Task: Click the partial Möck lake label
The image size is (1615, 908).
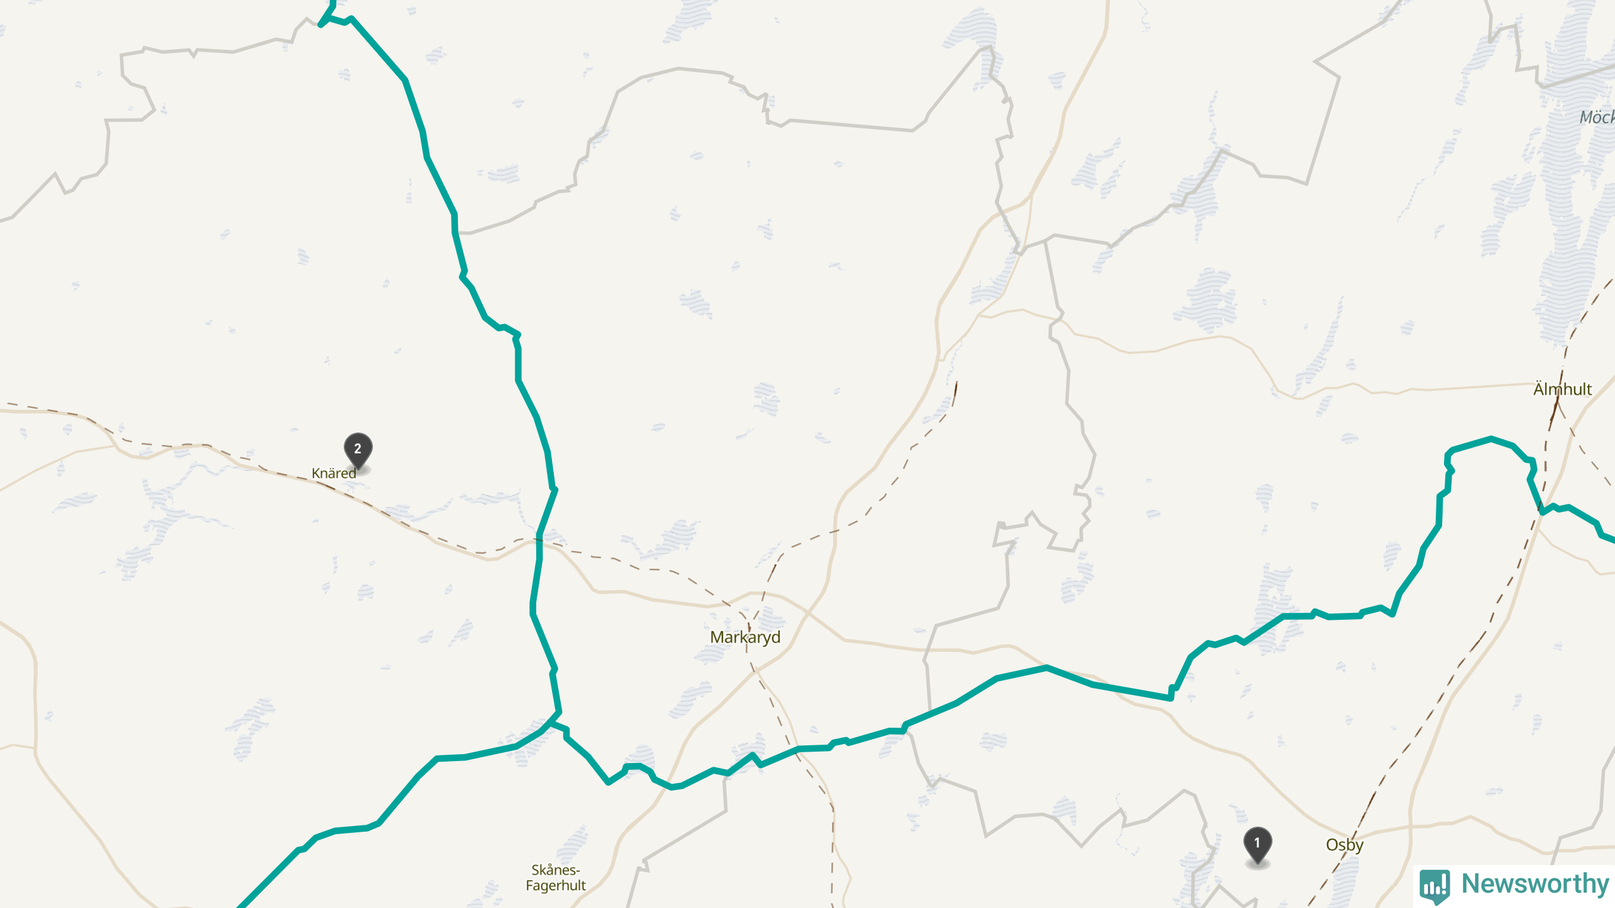Action: click(x=1597, y=117)
